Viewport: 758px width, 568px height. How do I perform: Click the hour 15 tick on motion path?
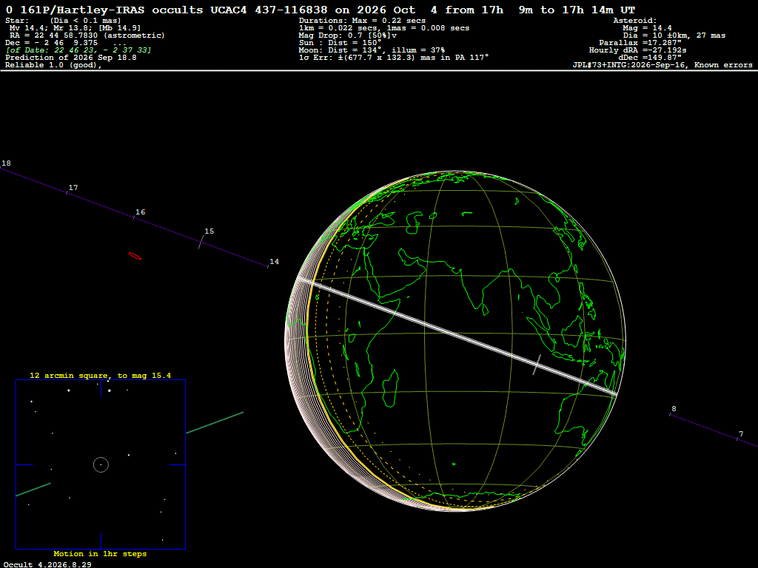coord(201,242)
